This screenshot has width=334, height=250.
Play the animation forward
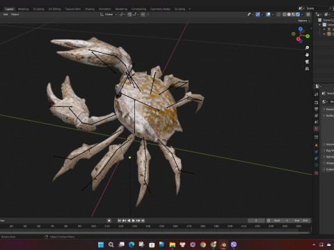tap(134, 220)
